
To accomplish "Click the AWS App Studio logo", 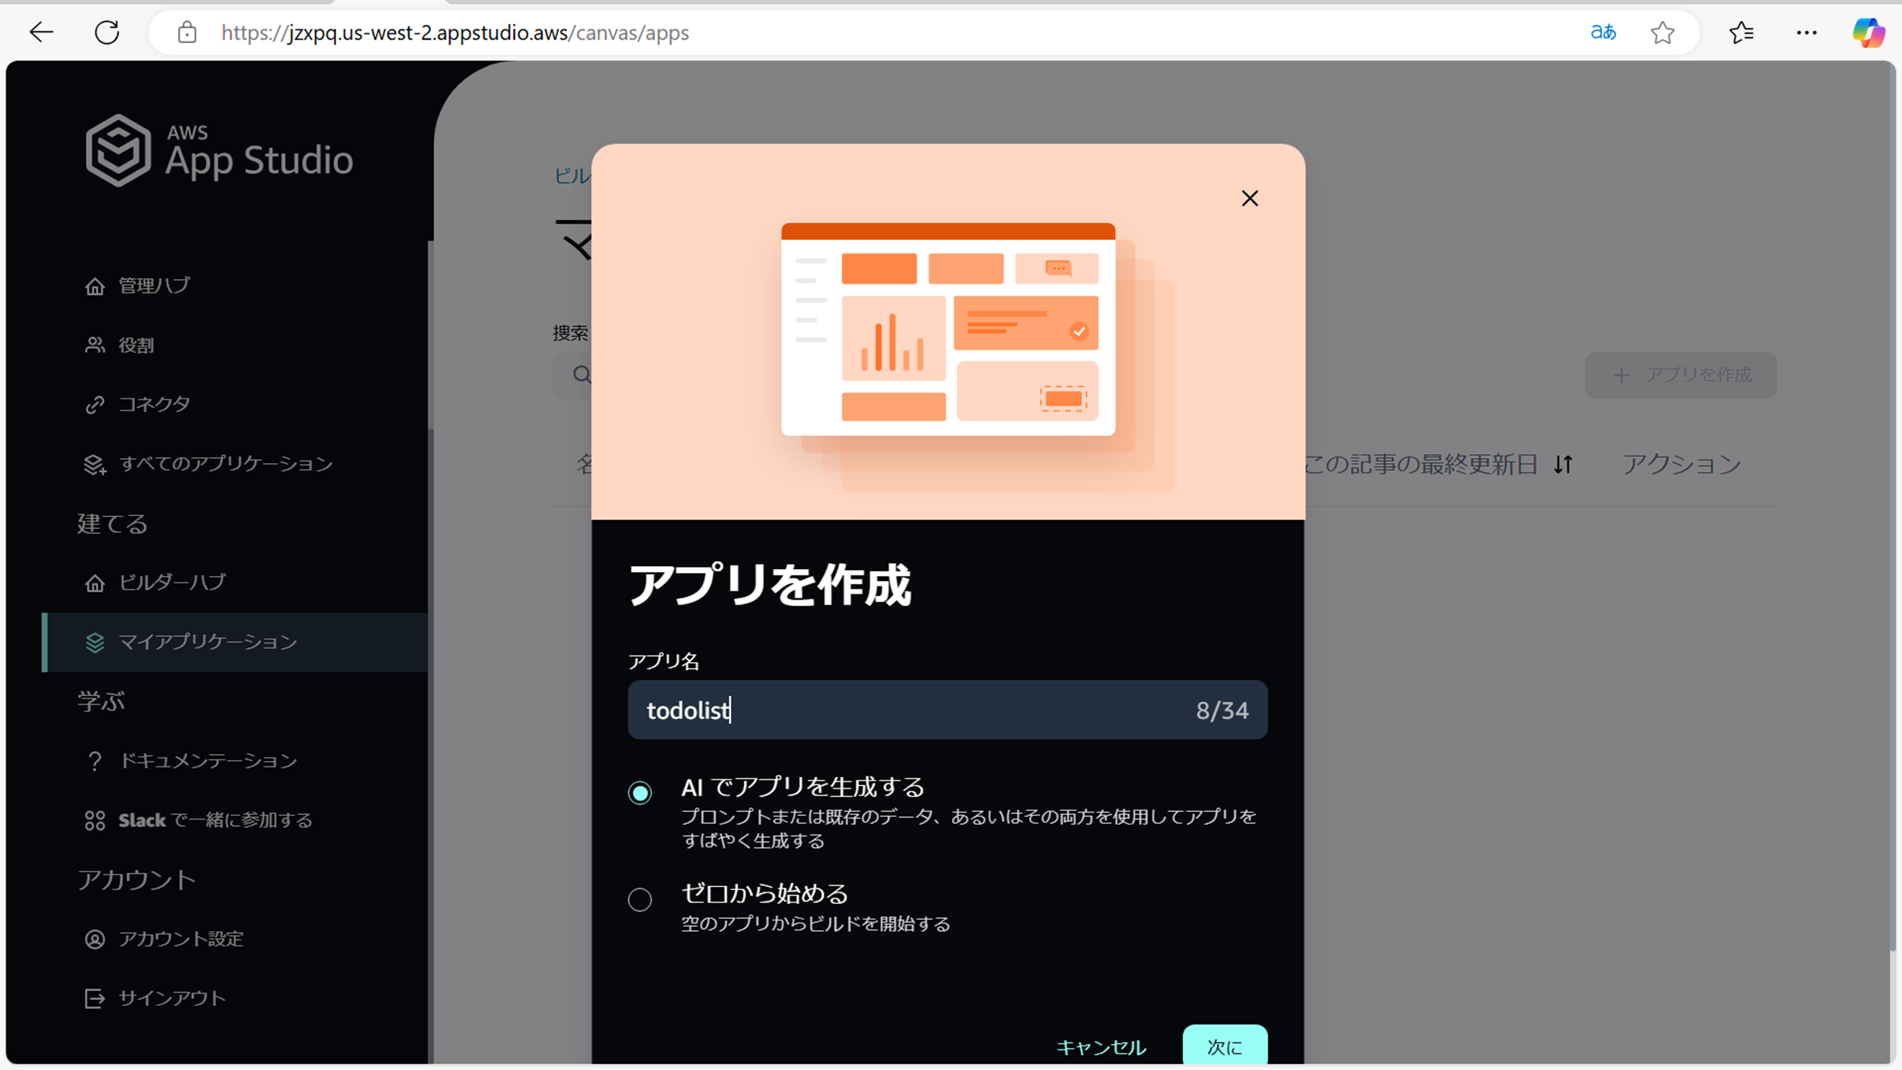I will tap(219, 151).
